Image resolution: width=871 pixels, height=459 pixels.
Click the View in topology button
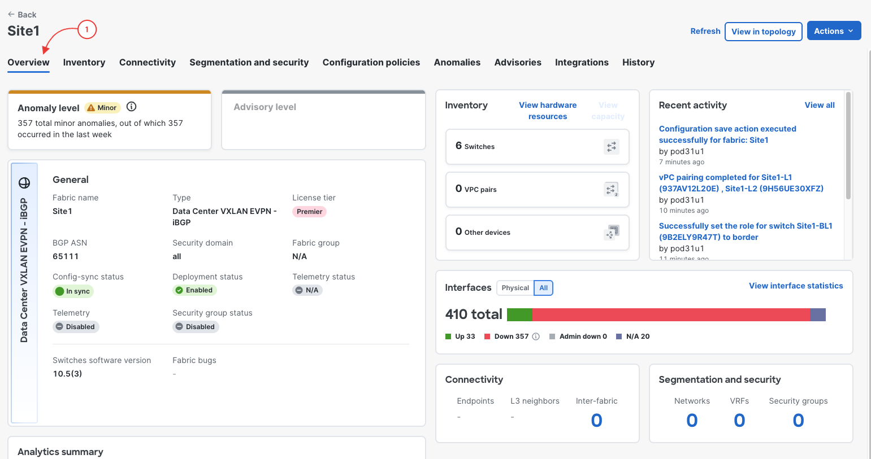click(764, 32)
